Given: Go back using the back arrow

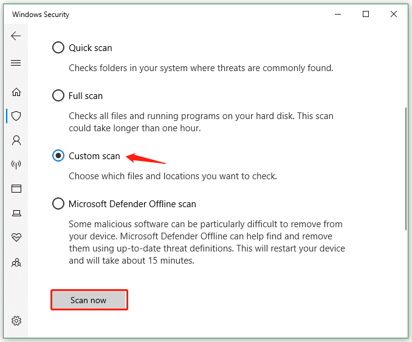Looking at the screenshot, I should tap(16, 36).
